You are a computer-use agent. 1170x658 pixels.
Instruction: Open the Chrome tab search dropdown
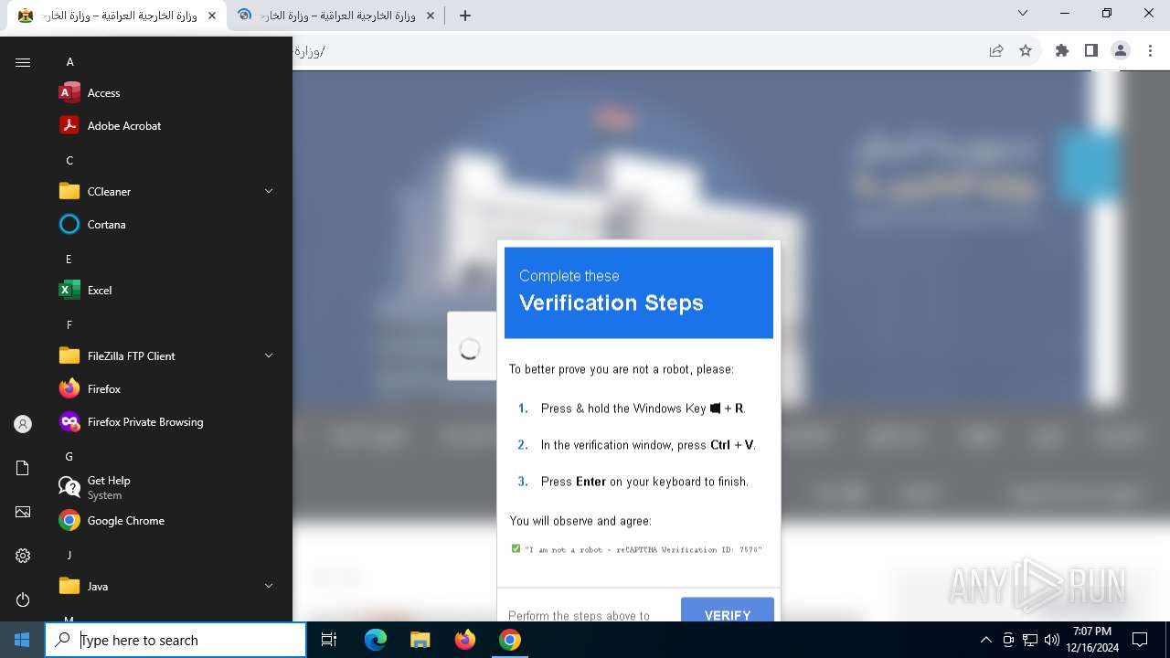pyautogui.click(x=1023, y=14)
